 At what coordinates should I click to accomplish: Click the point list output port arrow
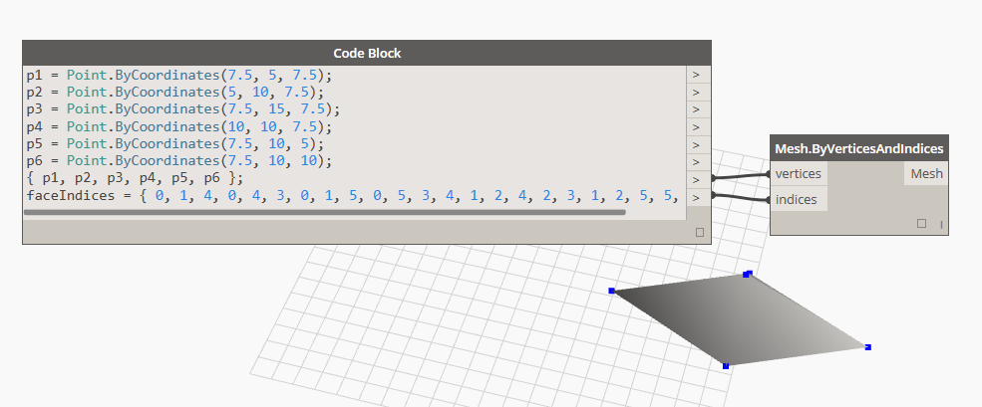(698, 180)
